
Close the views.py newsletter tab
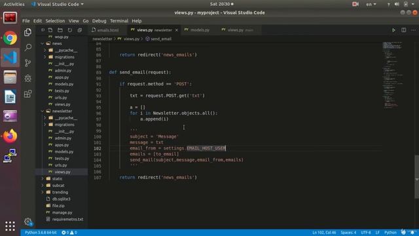pyautogui.click(x=177, y=30)
